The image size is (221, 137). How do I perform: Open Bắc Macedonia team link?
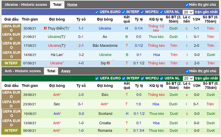tap(105, 45)
